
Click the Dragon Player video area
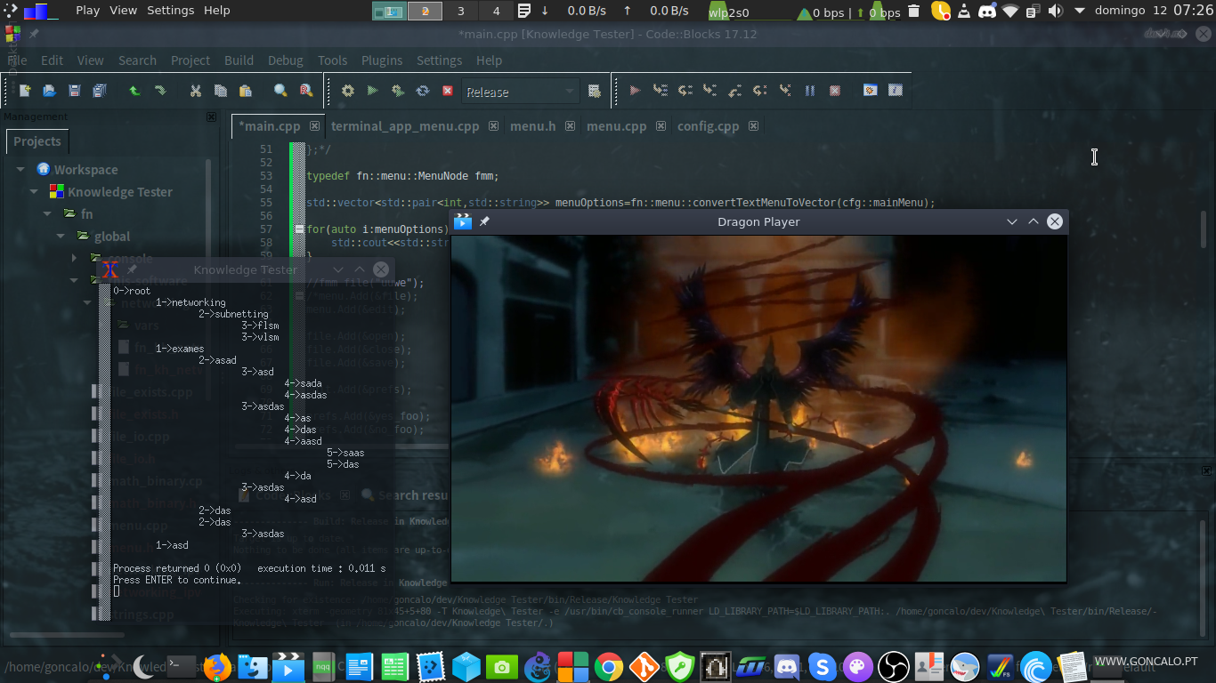point(758,407)
